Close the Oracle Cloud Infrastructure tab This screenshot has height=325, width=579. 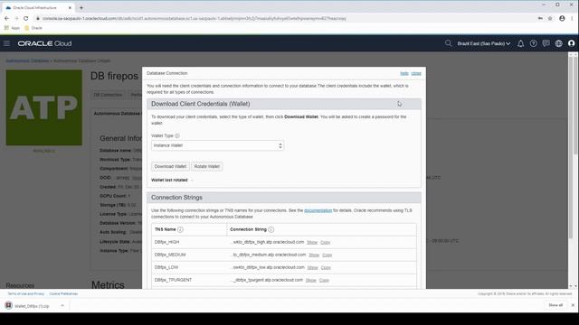tap(70, 7)
